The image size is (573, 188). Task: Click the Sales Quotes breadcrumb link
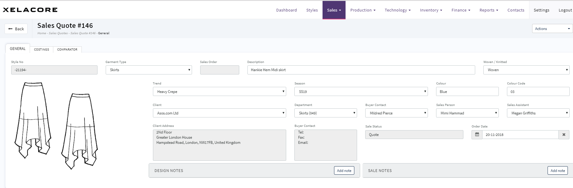tap(58, 33)
